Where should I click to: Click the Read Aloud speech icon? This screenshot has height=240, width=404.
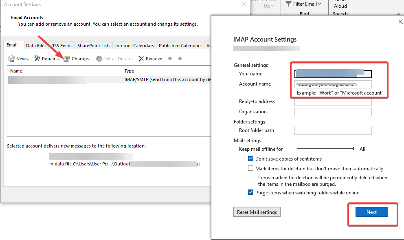[340, 6]
